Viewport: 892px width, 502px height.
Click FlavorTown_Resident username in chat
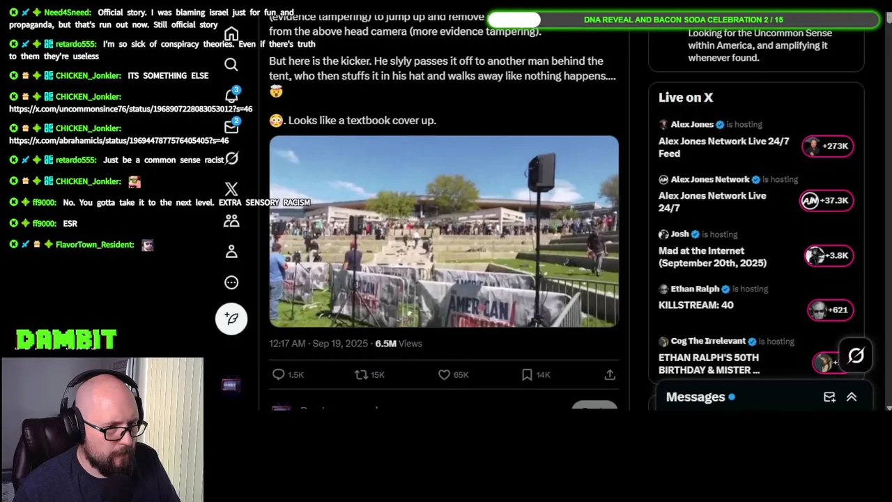[94, 245]
